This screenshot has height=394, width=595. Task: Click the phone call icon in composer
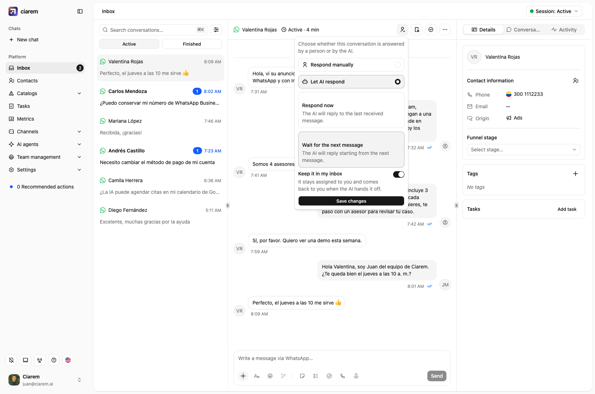(342, 376)
